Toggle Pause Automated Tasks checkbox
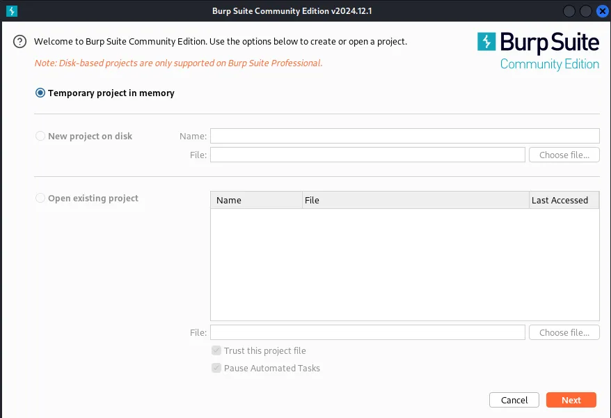611x418 pixels. click(x=216, y=368)
